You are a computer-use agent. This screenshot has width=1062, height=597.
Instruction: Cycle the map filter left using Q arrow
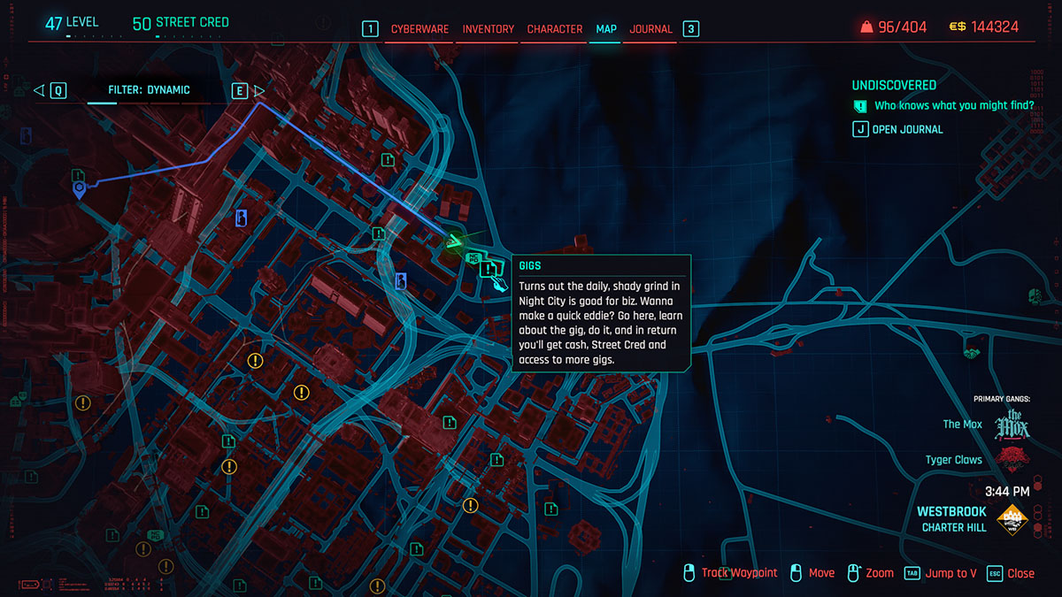click(x=39, y=89)
